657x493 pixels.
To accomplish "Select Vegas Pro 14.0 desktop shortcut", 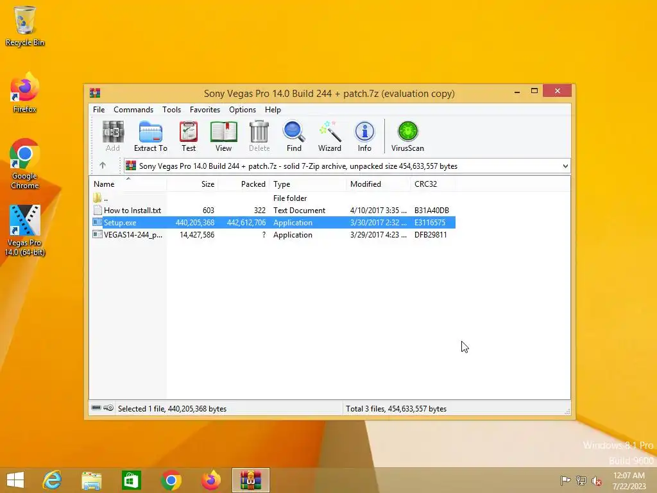I will coord(25,230).
